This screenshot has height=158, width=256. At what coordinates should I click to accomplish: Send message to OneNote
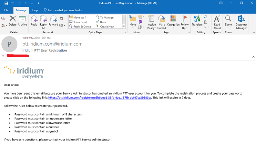pyautogui.click(x=140, y=22)
